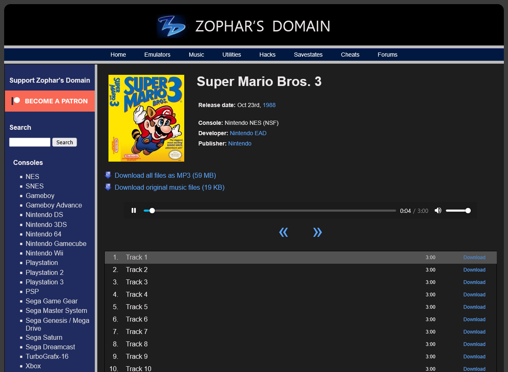Select Sega Genesis / Mega Drive console
Viewport: 508px width, 372px height.
(58, 324)
